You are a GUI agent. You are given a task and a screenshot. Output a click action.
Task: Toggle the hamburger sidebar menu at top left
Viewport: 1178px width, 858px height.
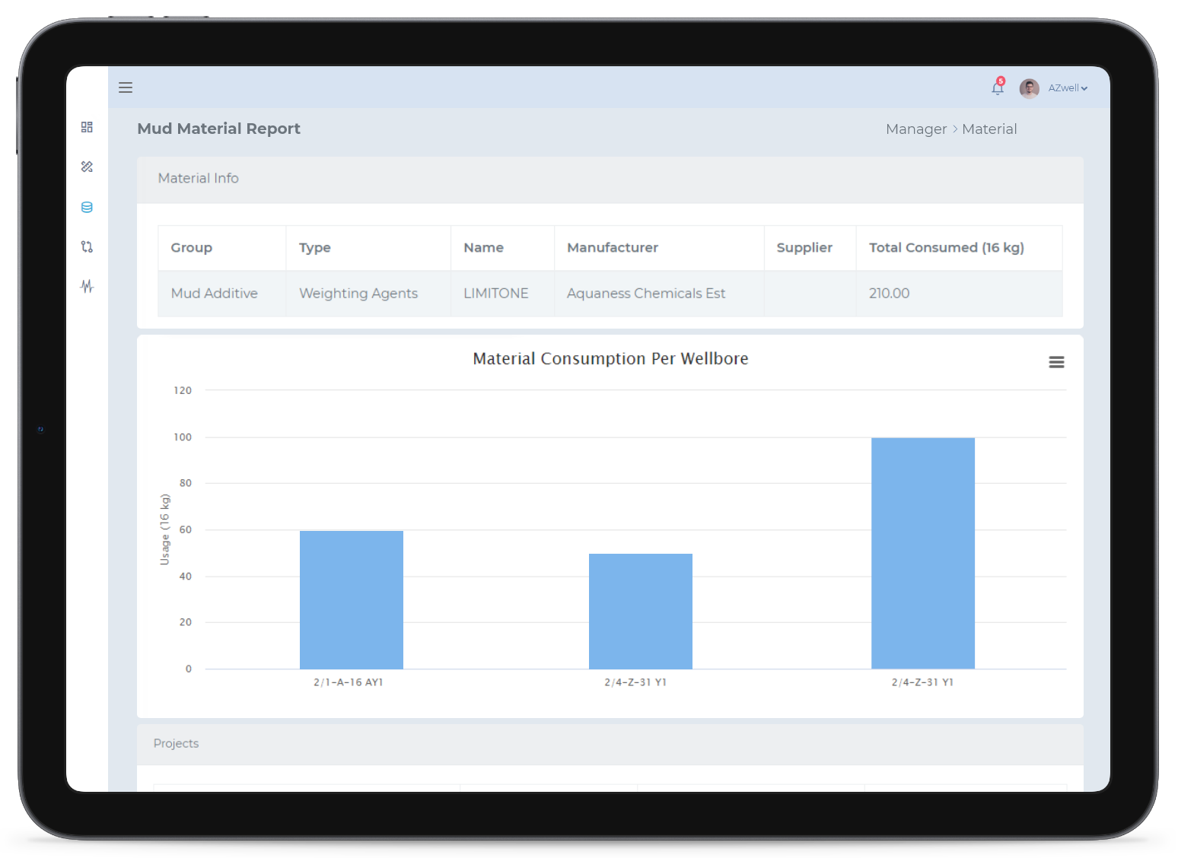click(x=126, y=87)
